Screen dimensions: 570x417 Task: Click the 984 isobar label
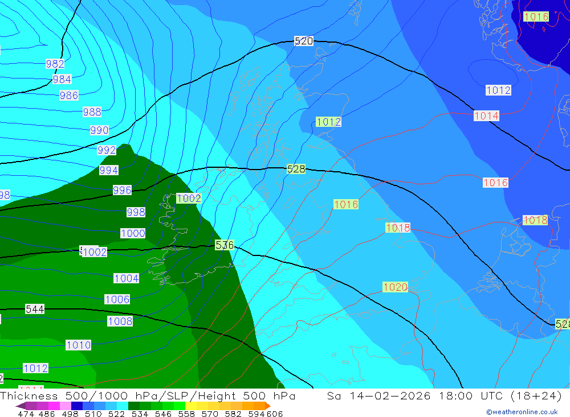[62, 80]
